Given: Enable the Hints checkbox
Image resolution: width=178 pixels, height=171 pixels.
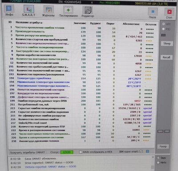Looking at the screenshot, I should (158, 163).
